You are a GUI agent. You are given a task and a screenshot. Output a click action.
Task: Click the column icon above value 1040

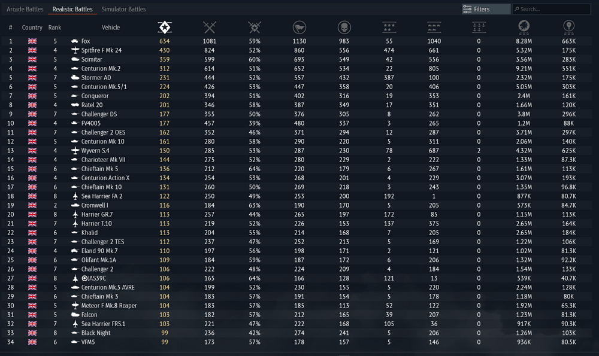pos(434,27)
